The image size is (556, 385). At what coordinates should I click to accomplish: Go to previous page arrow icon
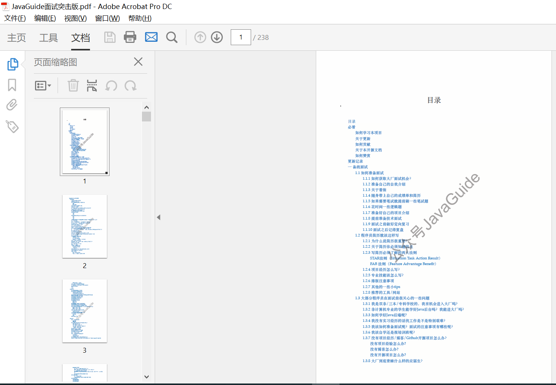(200, 37)
